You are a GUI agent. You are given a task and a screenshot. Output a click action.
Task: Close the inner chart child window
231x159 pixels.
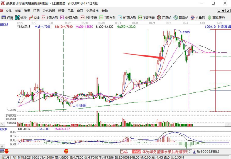[x=228, y=10]
